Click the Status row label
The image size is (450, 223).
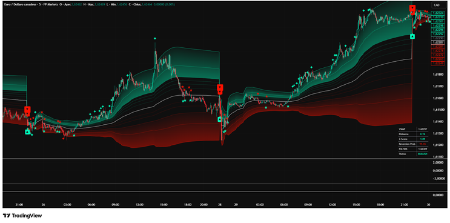402,154
